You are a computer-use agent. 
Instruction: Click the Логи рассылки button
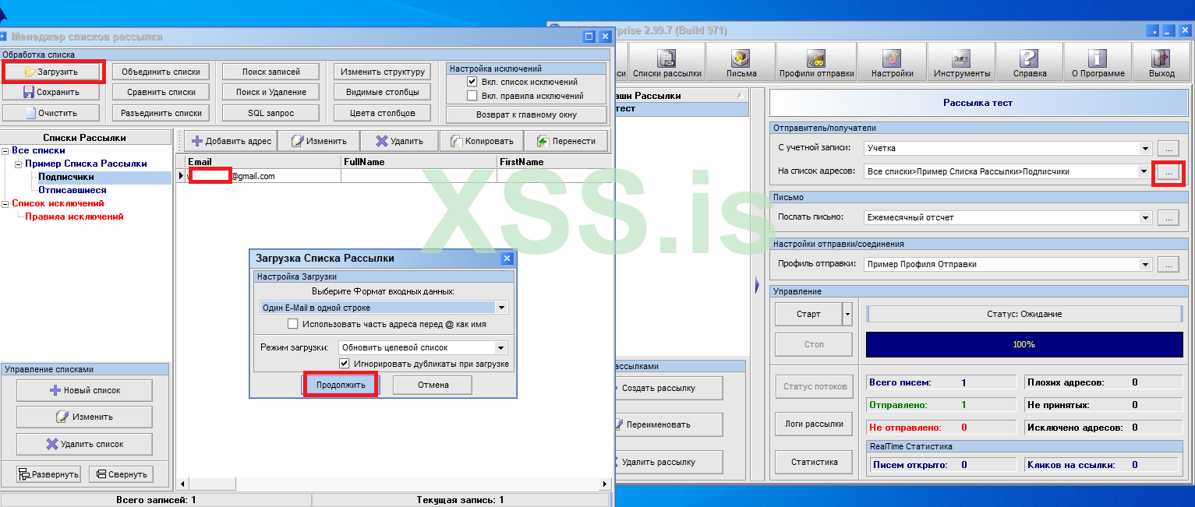(x=814, y=424)
